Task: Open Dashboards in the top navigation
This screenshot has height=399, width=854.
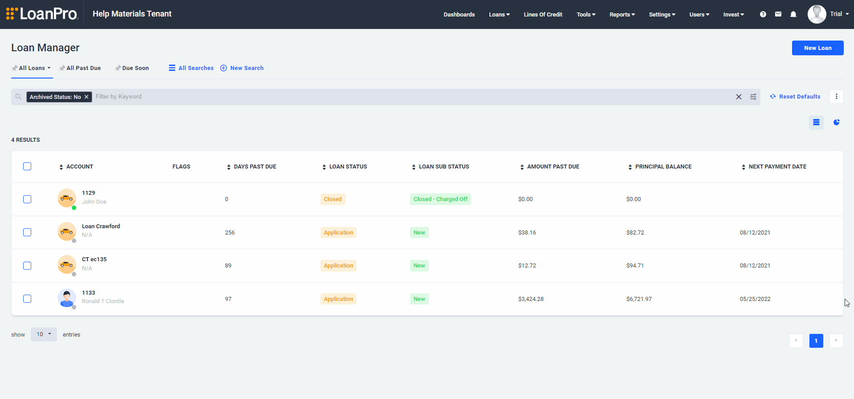Action: [x=459, y=15]
